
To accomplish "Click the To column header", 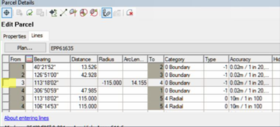I will point(156,59).
